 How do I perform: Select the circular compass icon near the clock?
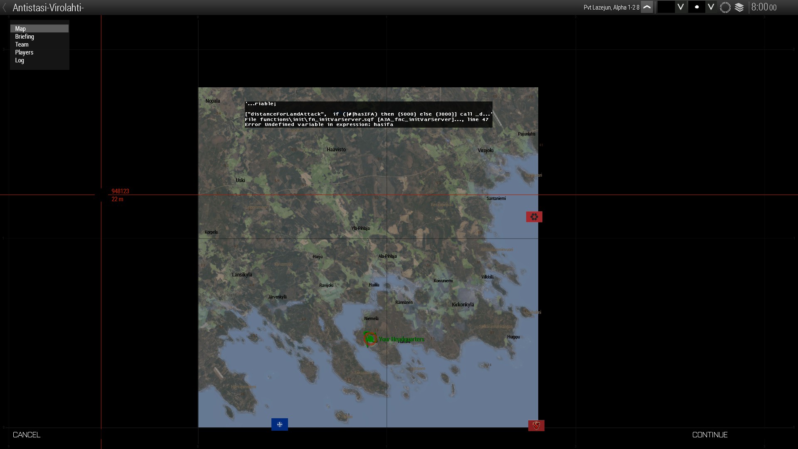point(725,7)
